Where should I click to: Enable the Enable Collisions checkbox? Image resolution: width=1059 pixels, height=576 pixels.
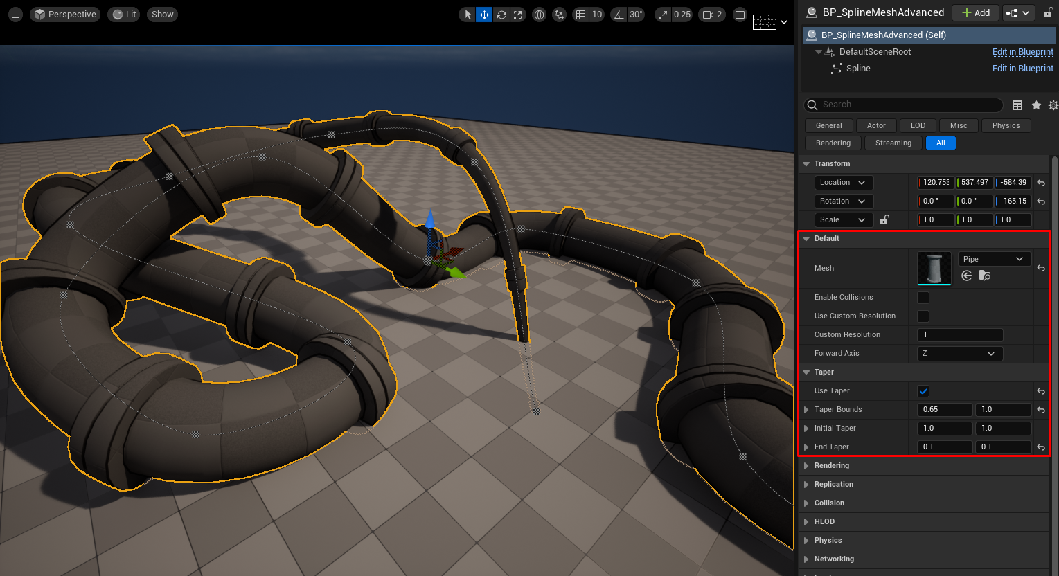923,298
